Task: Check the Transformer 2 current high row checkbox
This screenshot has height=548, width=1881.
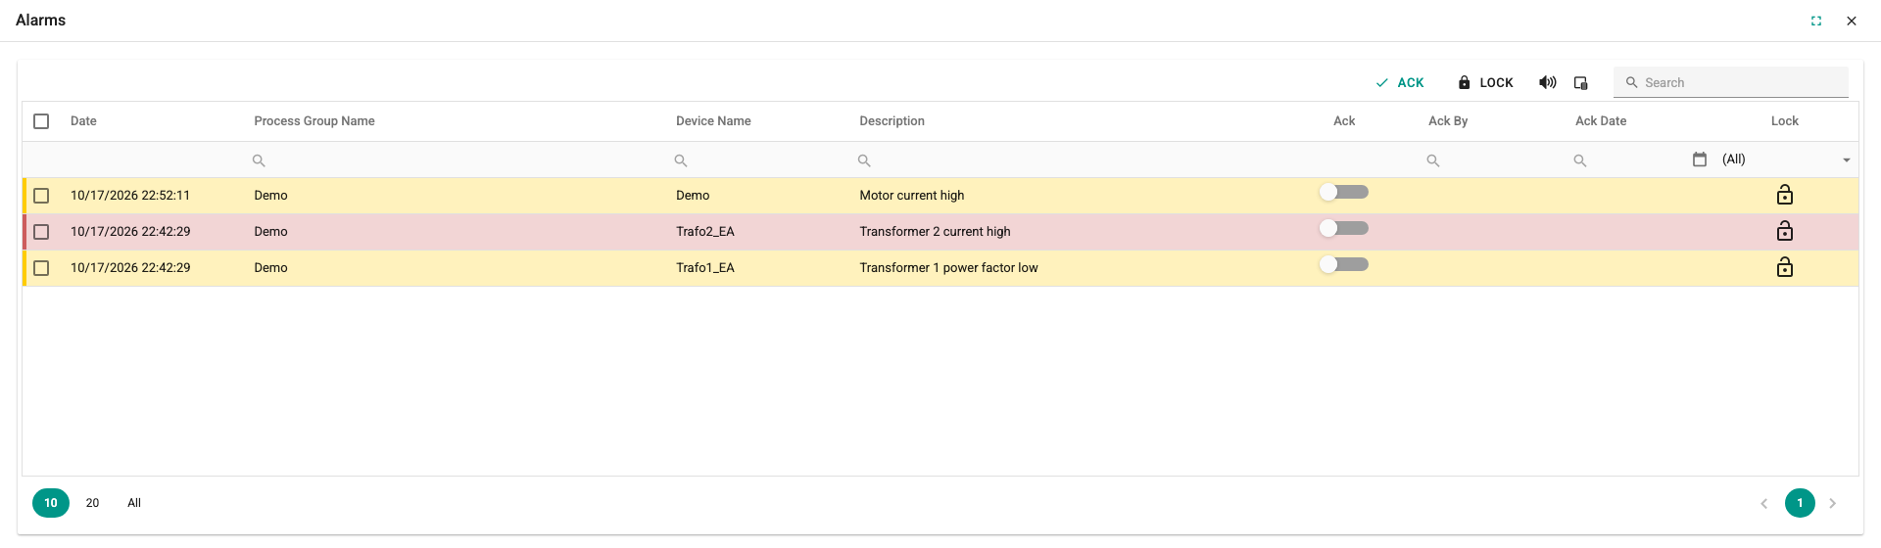Action: tap(41, 232)
